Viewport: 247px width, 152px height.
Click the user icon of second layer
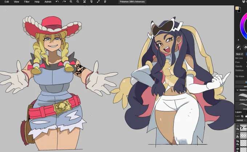click(x=238, y=136)
